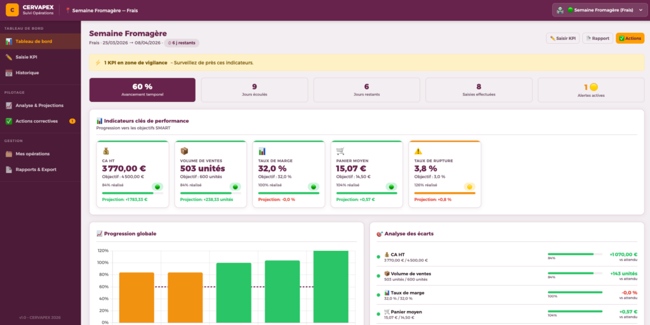The height and width of the screenshot is (325, 650).
Task: Navigate to Analyse & Projections
Action: [40, 105]
